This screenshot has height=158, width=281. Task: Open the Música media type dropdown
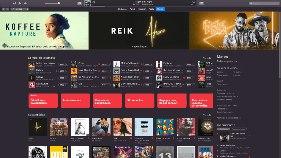pyautogui.click(x=19, y=9)
